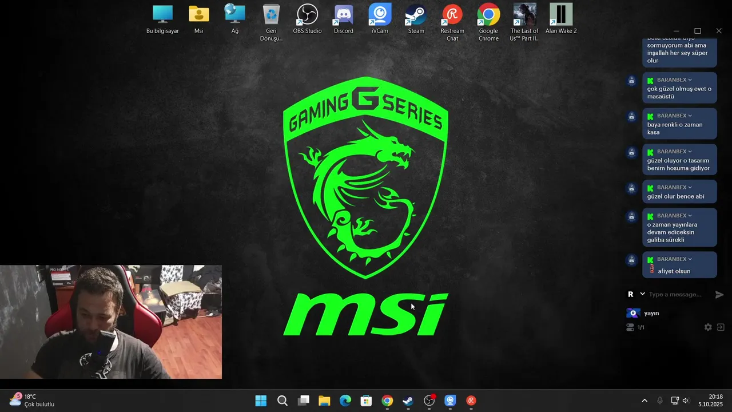Switch to OBS Studio in the taskbar
Screen dimensions: 732x412
(x=429, y=401)
